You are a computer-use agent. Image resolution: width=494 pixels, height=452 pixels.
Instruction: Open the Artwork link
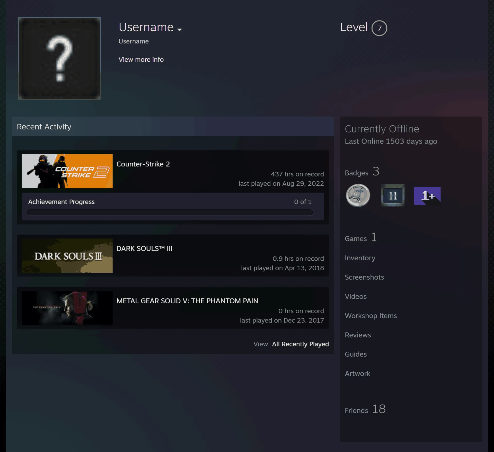pyautogui.click(x=357, y=374)
